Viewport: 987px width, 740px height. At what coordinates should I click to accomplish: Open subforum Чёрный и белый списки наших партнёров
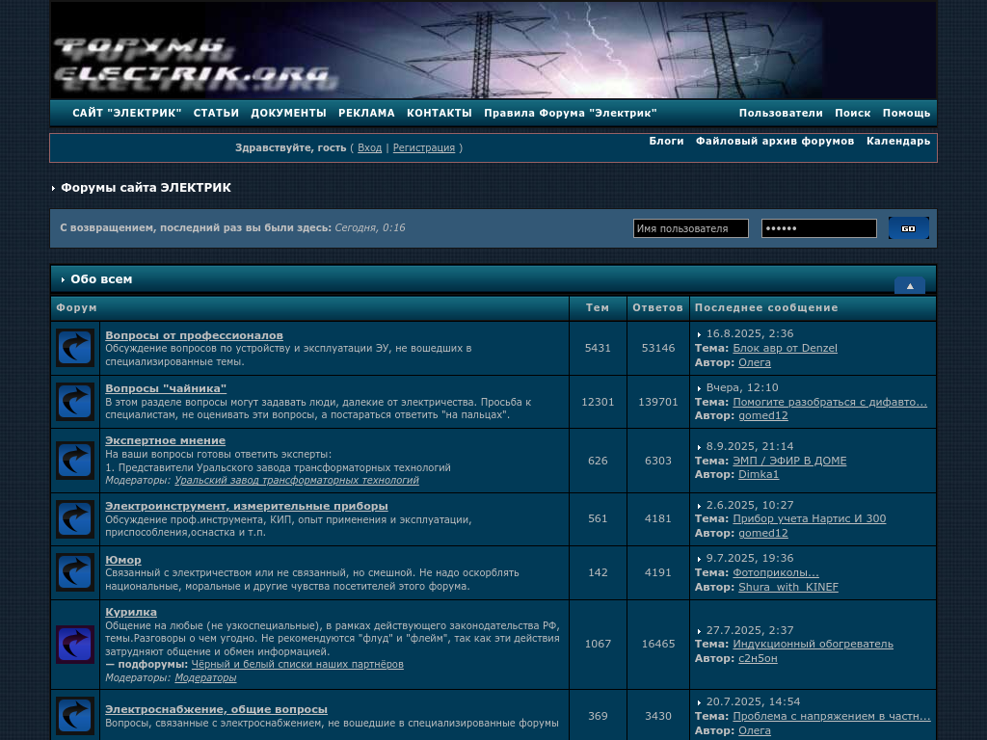297,664
